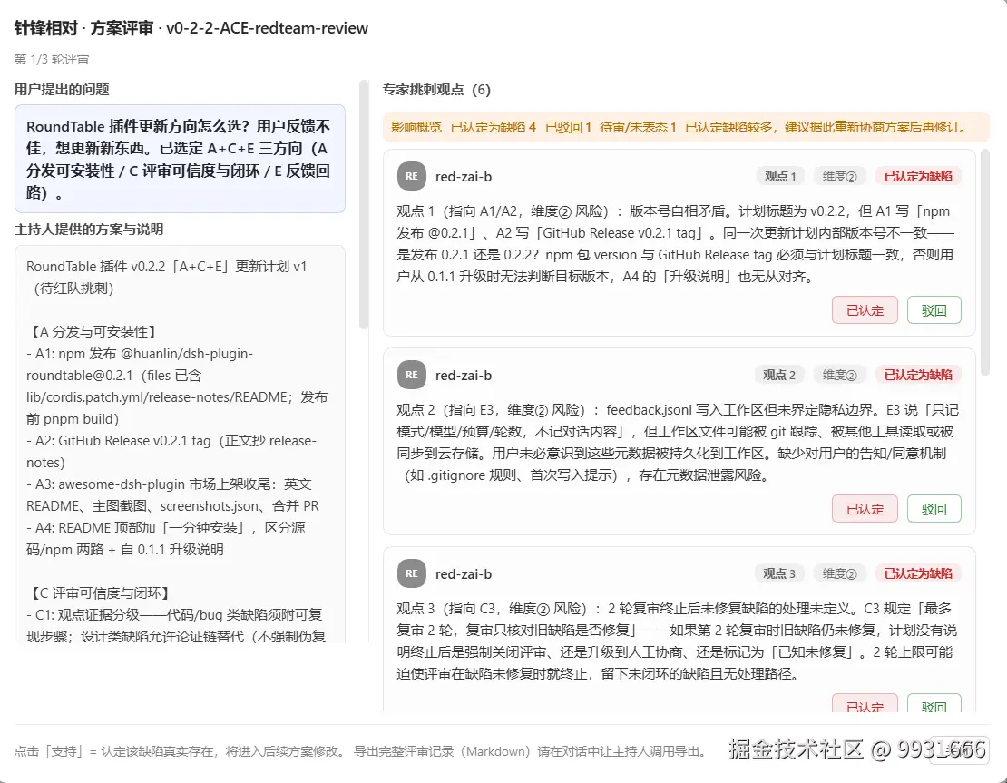1007x783 pixels.
Task: Click red-zai-b name on 观点 1 card
Action: coord(464,177)
